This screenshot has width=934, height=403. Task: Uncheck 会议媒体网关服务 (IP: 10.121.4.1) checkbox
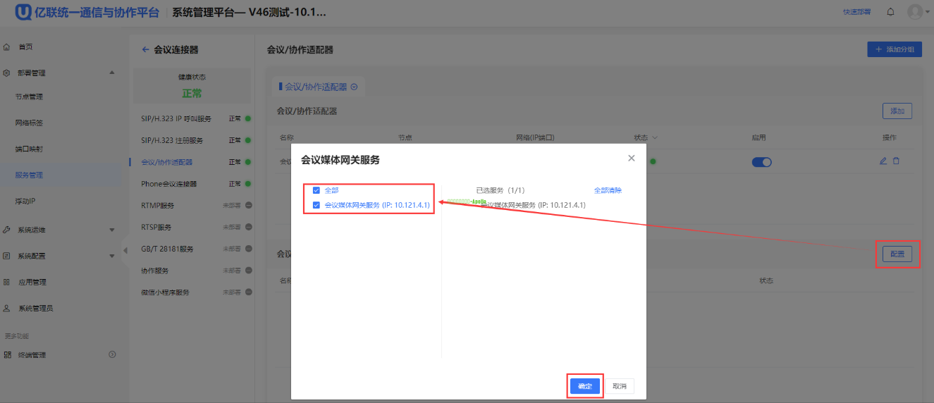pyautogui.click(x=317, y=205)
